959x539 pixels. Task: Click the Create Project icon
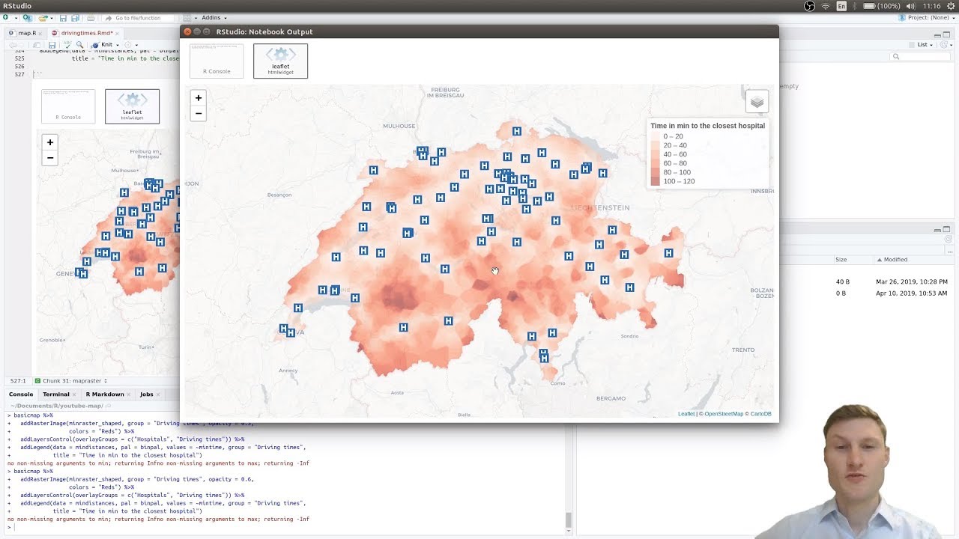28,18
